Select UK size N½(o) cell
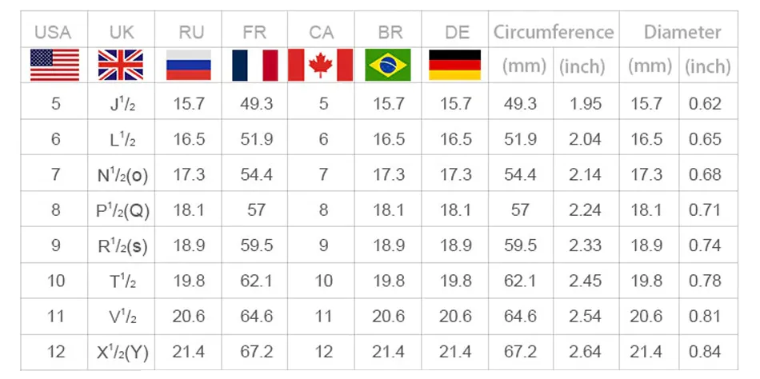 tap(122, 174)
